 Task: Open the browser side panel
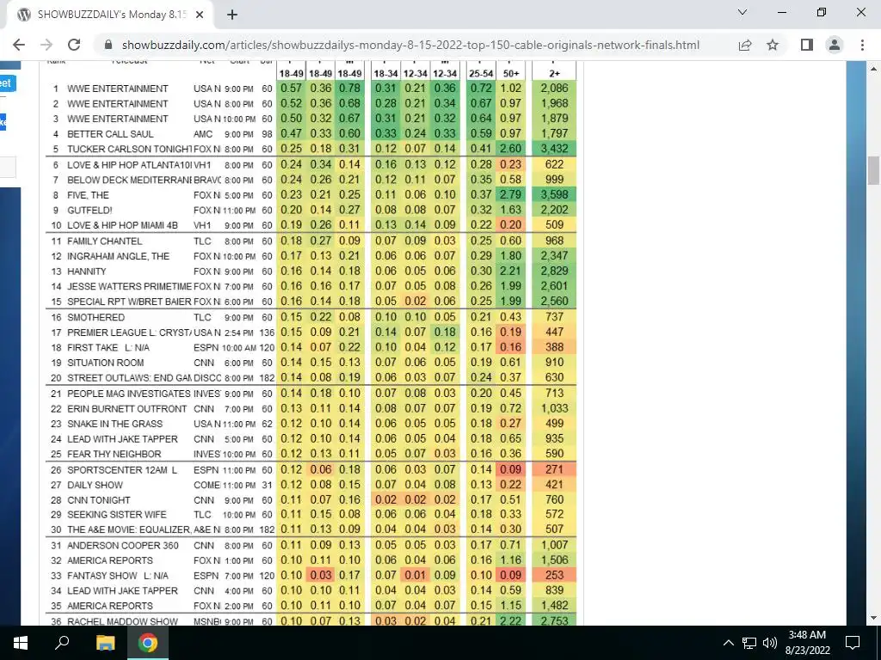click(x=807, y=45)
